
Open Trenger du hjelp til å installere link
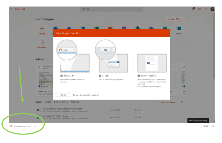[86, 95]
